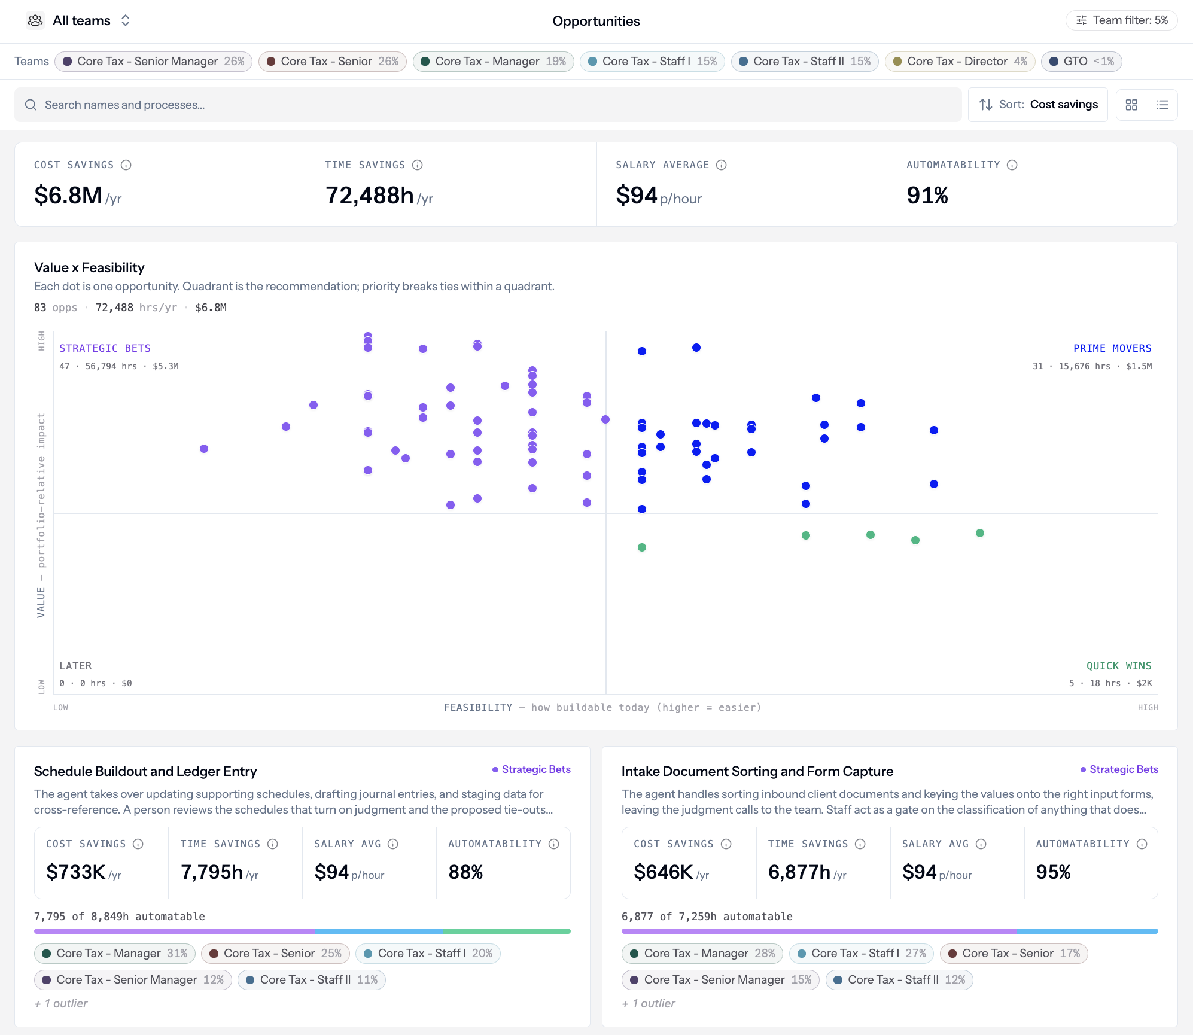Click Core Tax - Senior 17% chip
Viewport: 1193px width, 1035px height.
pyautogui.click(x=1014, y=953)
